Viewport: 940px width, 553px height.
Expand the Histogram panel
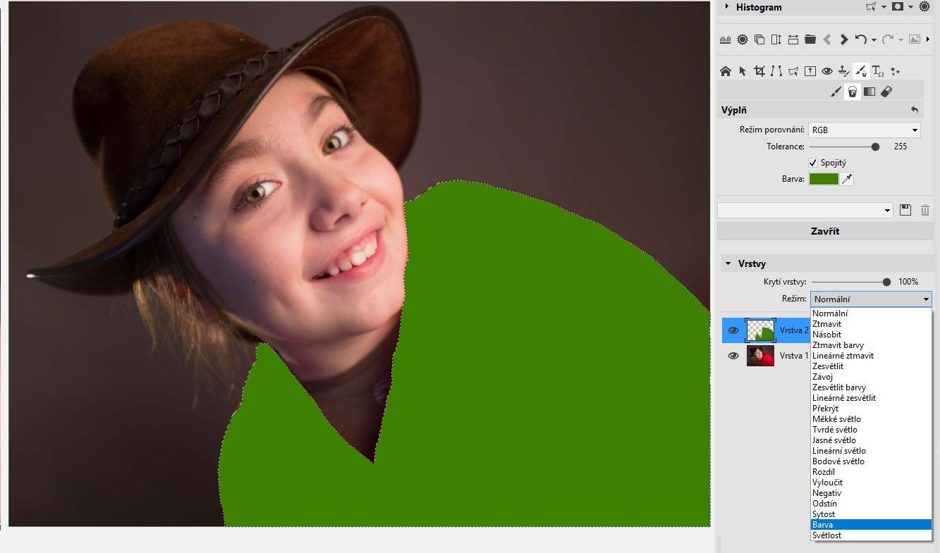click(727, 6)
